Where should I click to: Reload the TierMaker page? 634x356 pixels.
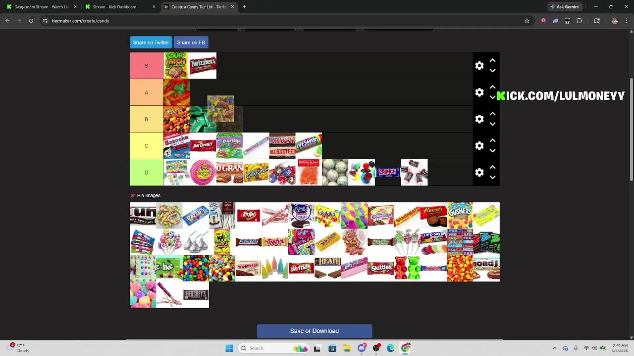(x=31, y=21)
